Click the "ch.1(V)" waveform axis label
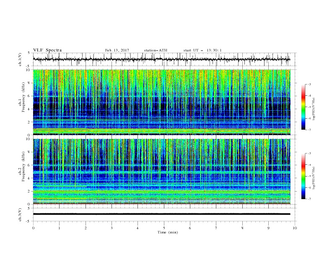The width and height of the screenshot is (332, 256). (x=20, y=59)
